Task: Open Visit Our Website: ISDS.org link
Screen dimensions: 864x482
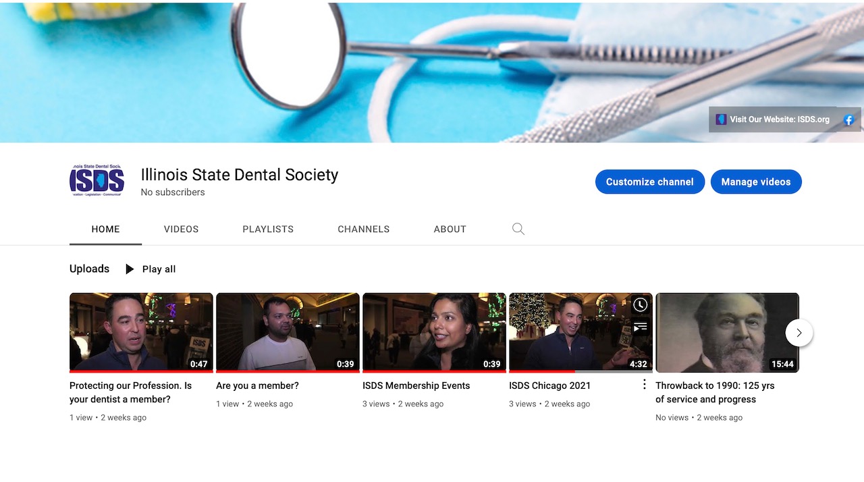Action: click(780, 119)
